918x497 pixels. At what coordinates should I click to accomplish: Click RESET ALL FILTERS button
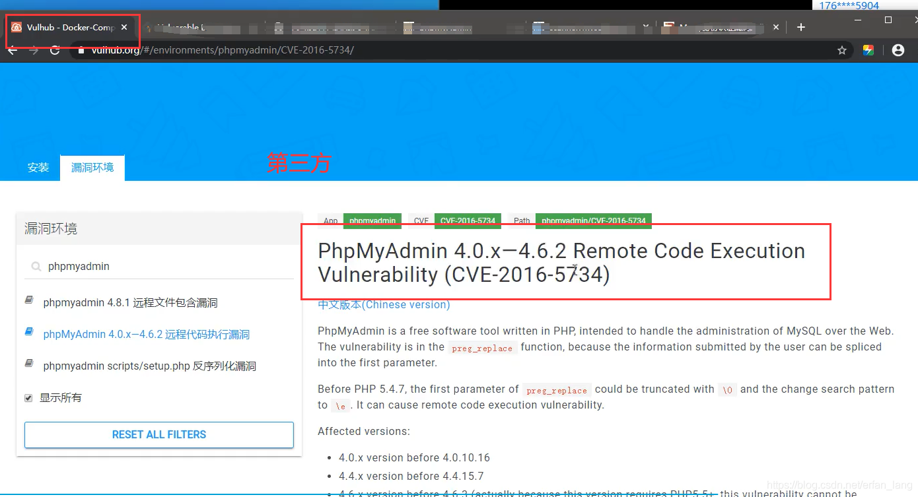coord(159,435)
